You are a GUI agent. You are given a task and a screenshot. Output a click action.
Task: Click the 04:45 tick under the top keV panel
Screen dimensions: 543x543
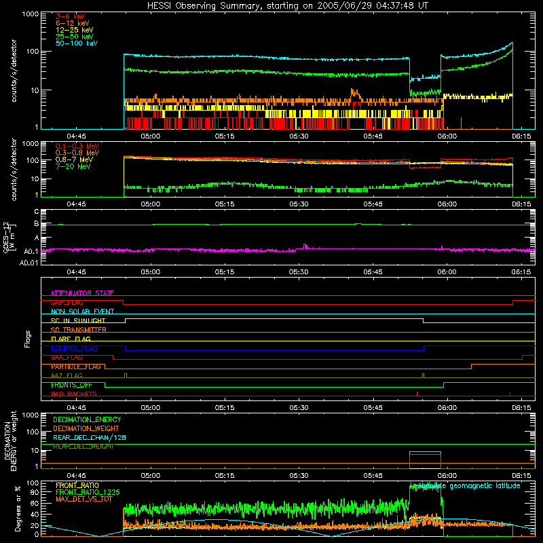click(77, 136)
